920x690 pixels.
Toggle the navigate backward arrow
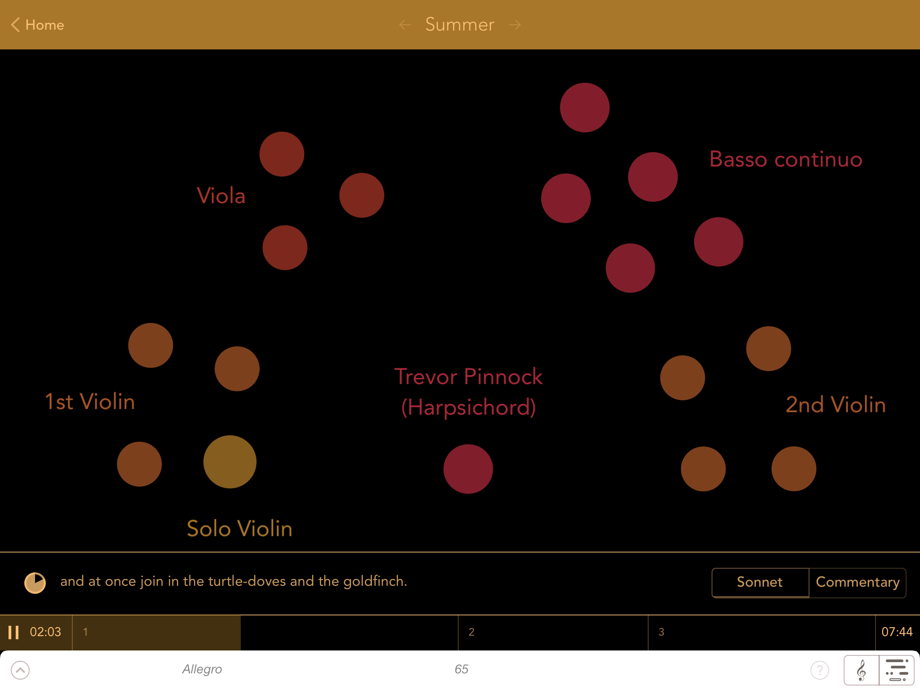(x=404, y=25)
